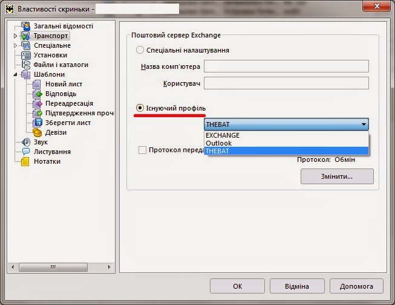Screen dimensions: 395x305
Task: Select Новий лист label in the tree
Action: (64, 84)
